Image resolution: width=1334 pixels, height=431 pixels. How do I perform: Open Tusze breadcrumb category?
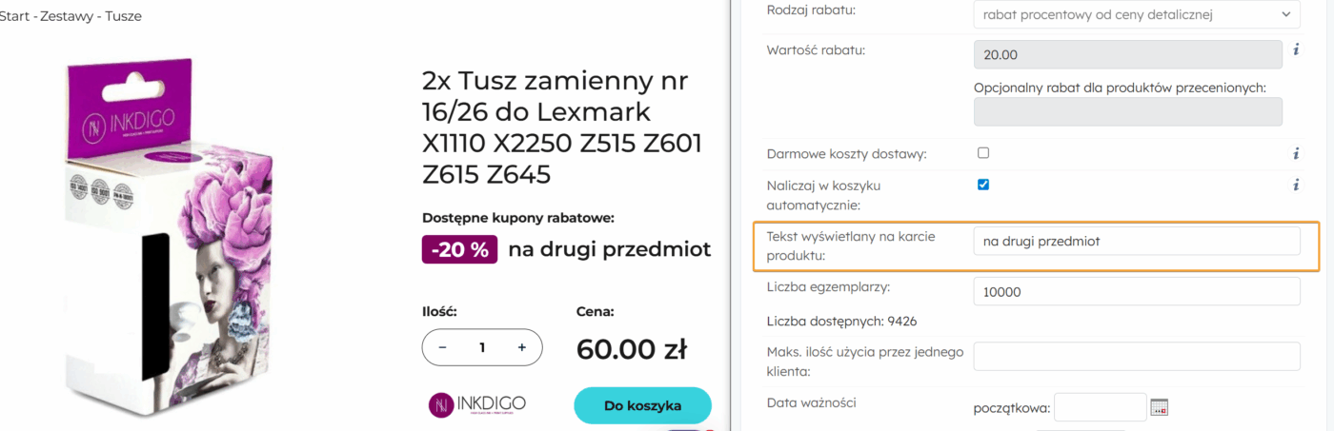[x=124, y=16]
